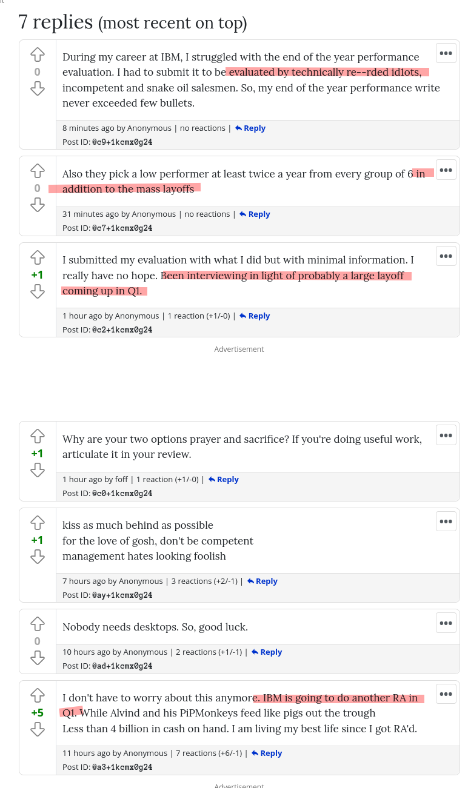Open the three-dot menu on 'low performer' reply
468x788 pixels.
446,170
